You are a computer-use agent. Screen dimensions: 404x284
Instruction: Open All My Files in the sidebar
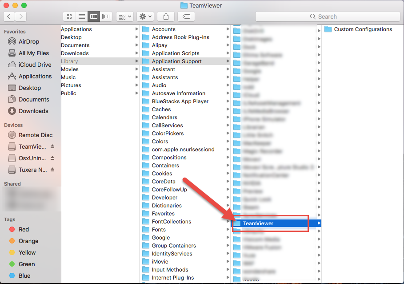click(x=31, y=53)
